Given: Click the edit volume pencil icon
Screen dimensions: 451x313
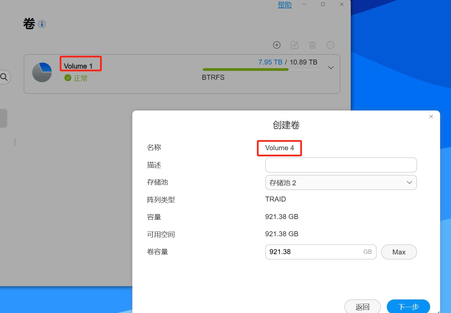Looking at the screenshot, I should (294, 45).
